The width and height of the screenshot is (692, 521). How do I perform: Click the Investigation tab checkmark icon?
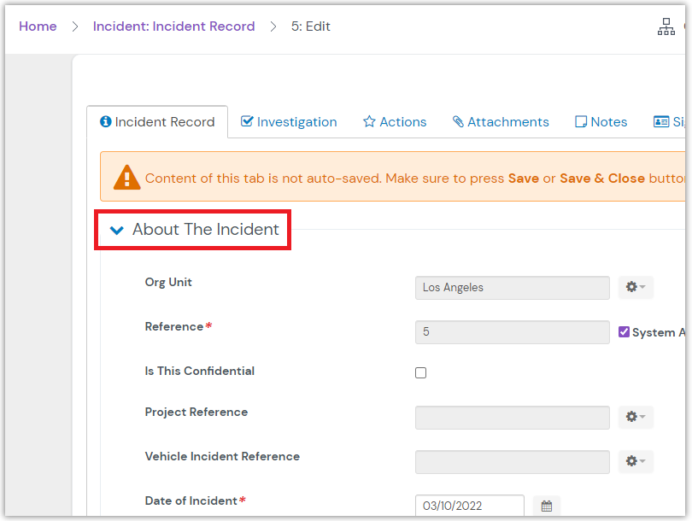[247, 121]
